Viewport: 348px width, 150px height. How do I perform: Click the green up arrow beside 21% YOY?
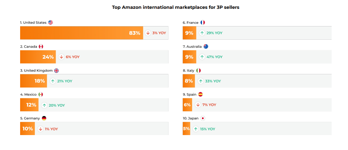(53, 81)
